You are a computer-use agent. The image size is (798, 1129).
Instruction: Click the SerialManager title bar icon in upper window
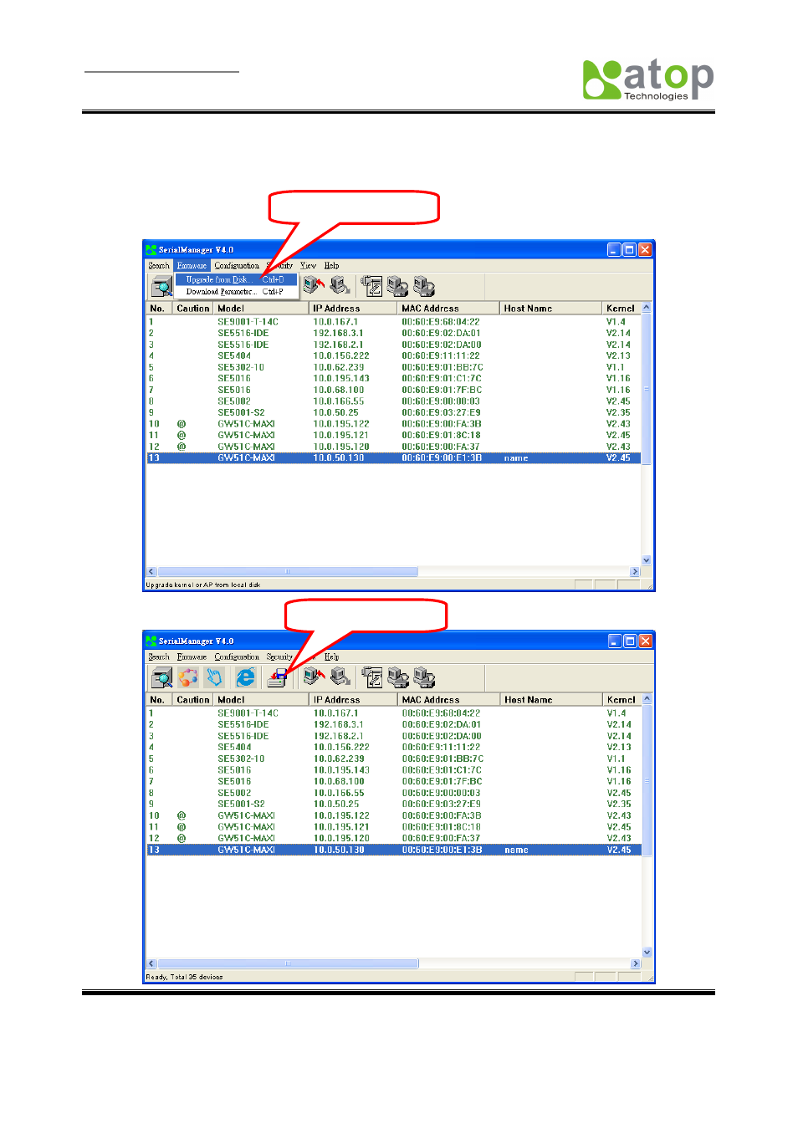pyautogui.click(x=151, y=250)
